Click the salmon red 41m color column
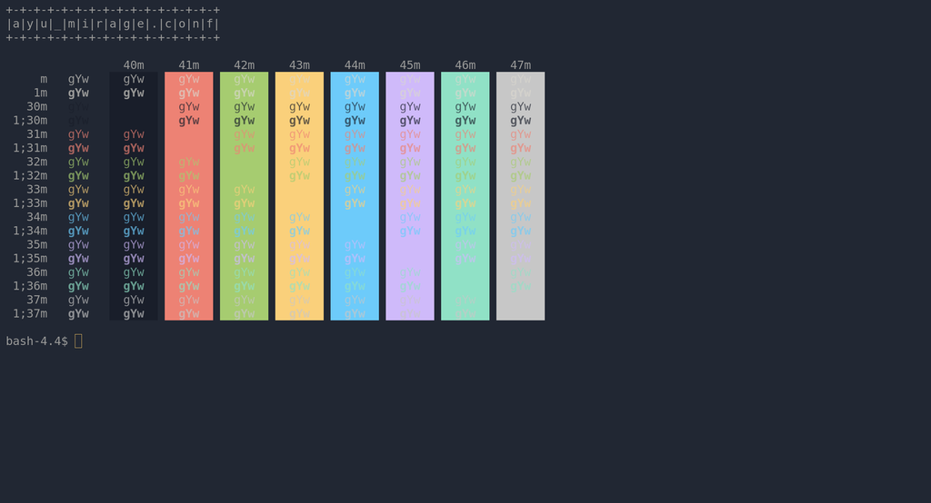Image resolution: width=931 pixels, height=503 pixels. 189,196
